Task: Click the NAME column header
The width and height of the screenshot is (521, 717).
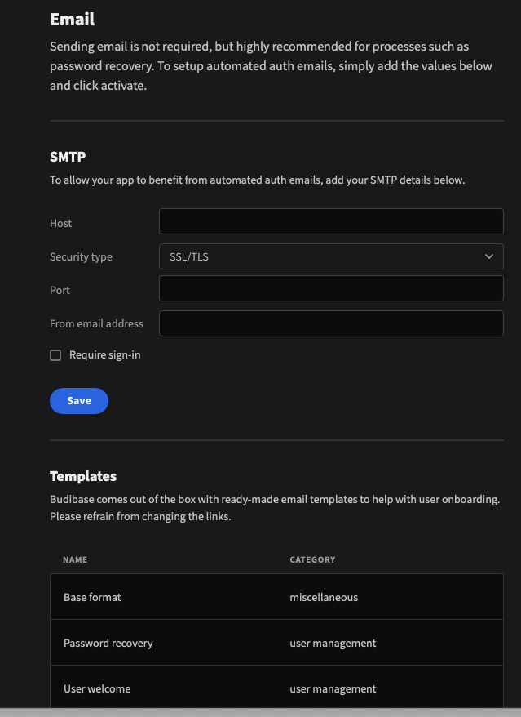Action: pyautogui.click(x=75, y=559)
